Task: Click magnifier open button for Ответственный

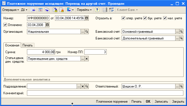Action: point(181,86)
